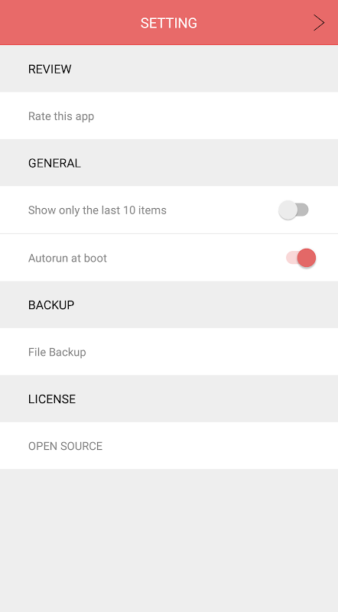
Task: Click the 'Show only the last 10 items' label
Action: tap(97, 210)
